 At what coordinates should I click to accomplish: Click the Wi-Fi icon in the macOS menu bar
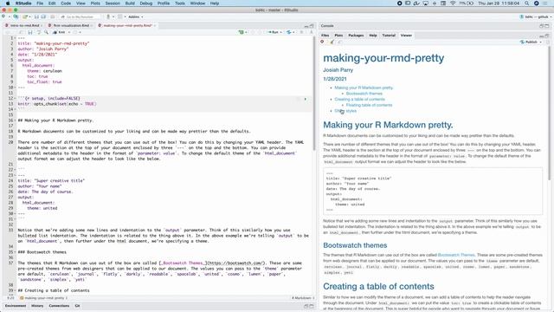453,3
